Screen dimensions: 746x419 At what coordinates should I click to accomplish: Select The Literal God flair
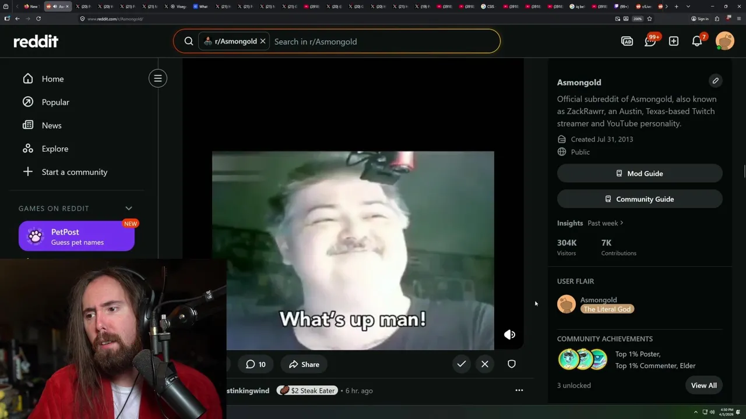point(607,309)
